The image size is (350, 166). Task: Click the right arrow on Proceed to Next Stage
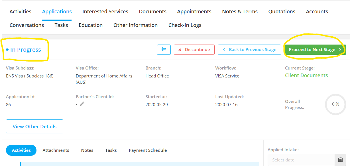point(340,49)
